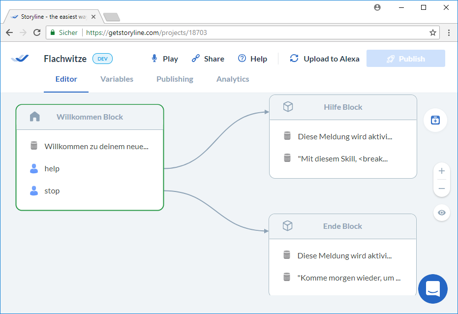
Task: Click the cube icon on Ende Block
Action: (288, 226)
